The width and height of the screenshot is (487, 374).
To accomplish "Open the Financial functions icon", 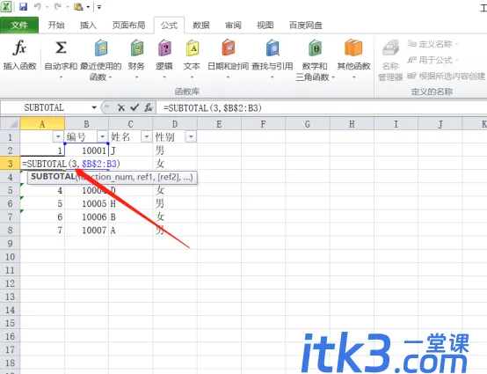I will (x=136, y=48).
